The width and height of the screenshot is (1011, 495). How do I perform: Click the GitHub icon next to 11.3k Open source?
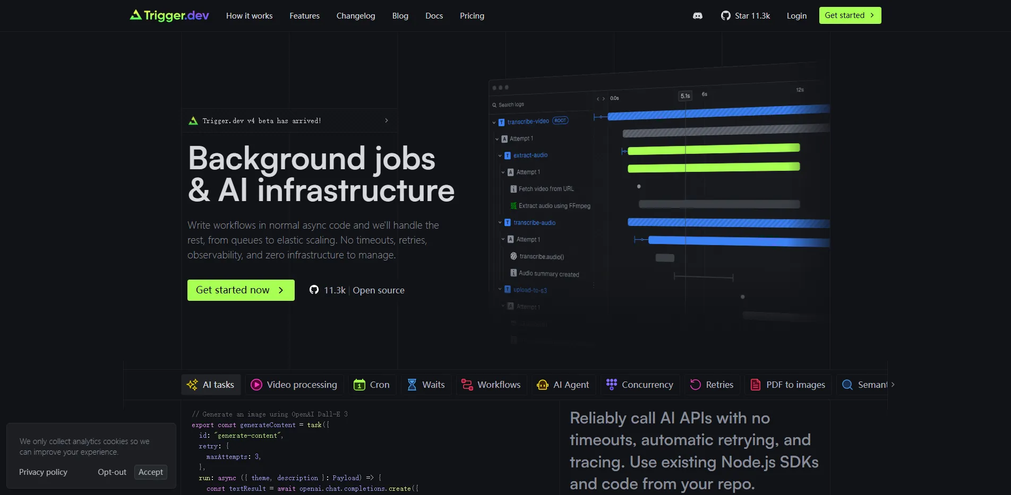click(314, 290)
